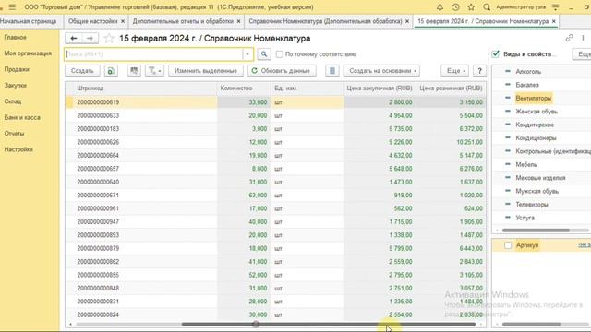Sort by Цена розничная (RUB) header
This screenshot has height=332, width=591.
point(451,89)
